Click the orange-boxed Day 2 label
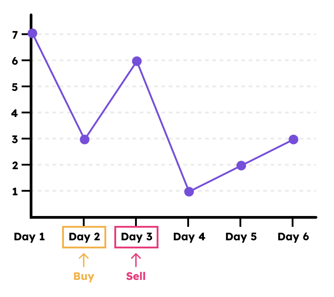The height and width of the screenshot is (297, 334). click(x=84, y=237)
